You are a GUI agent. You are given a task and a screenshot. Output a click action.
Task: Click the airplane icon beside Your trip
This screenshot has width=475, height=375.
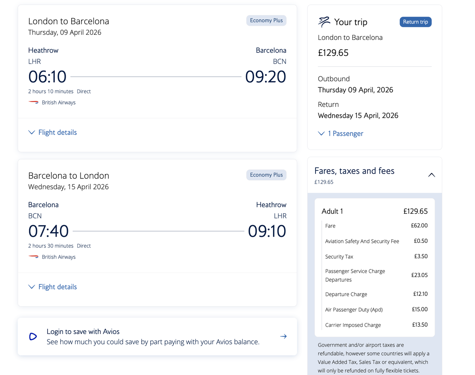(x=325, y=21)
